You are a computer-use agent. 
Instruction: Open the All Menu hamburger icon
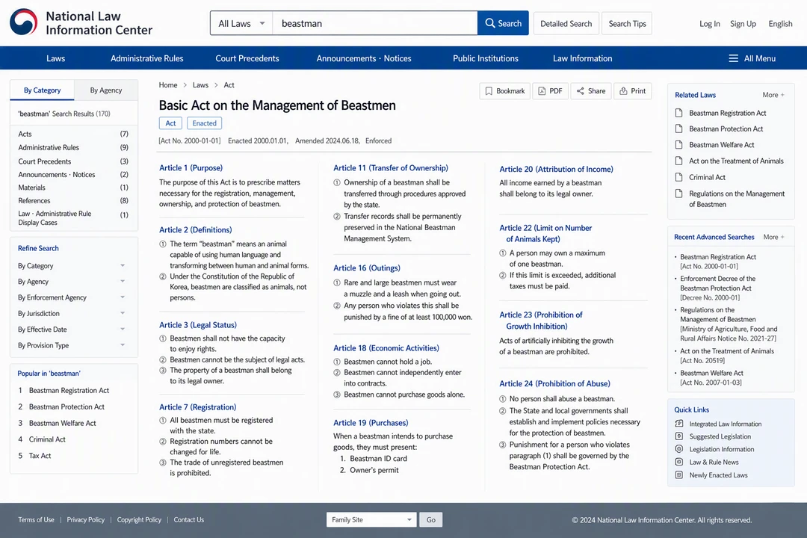point(734,59)
